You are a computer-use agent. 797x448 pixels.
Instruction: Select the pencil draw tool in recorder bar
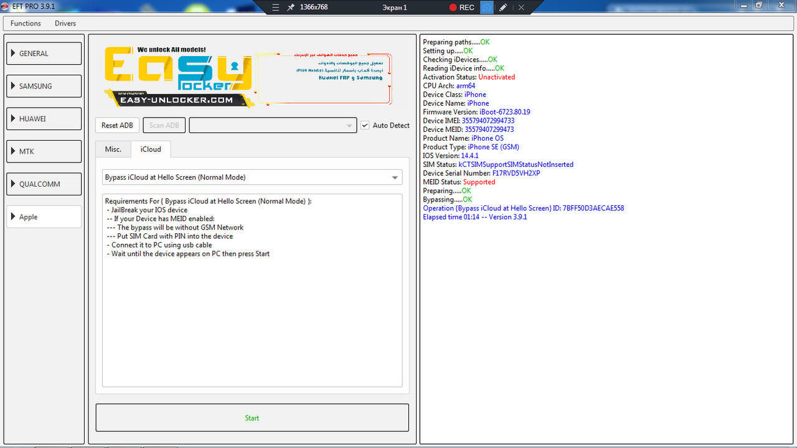click(x=503, y=7)
